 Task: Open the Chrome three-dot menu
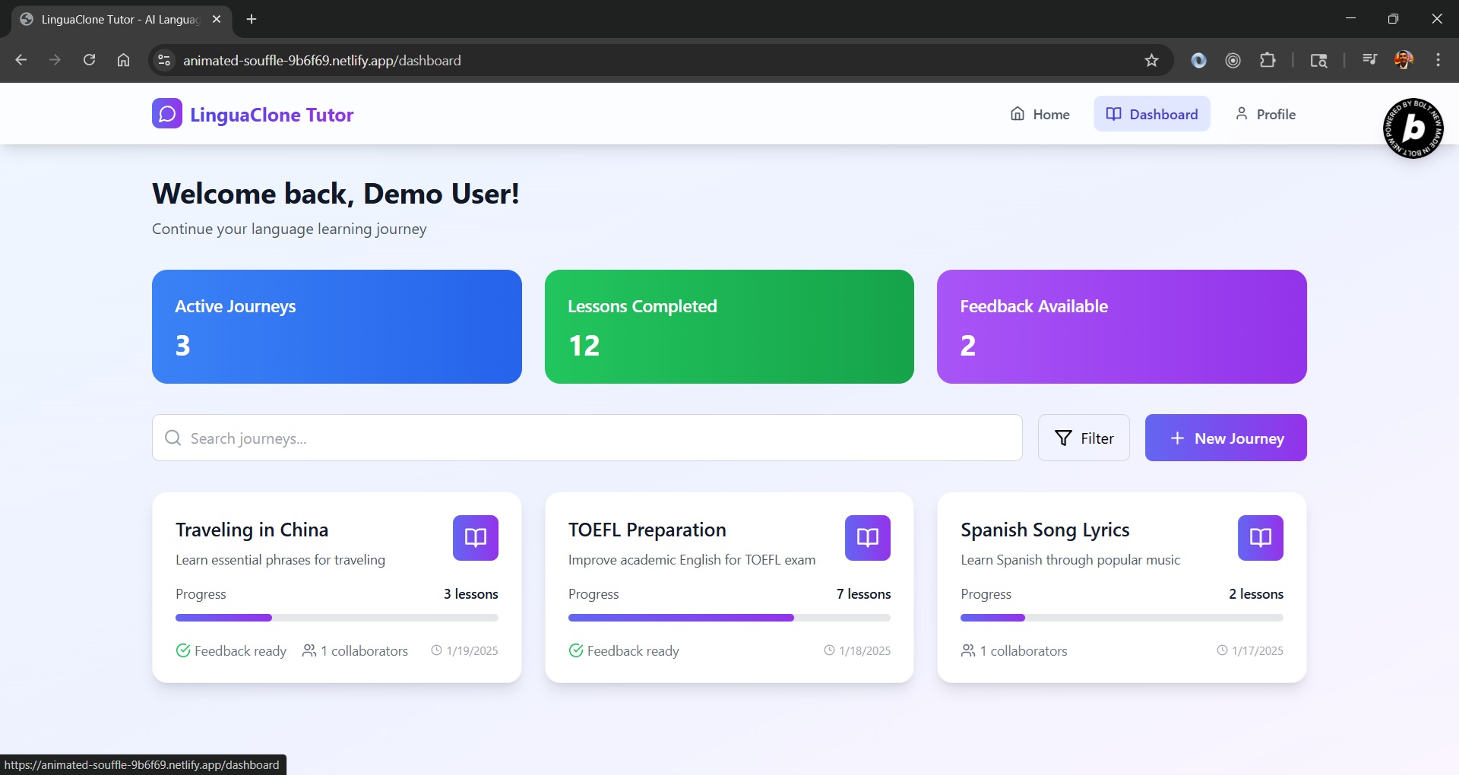[x=1438, y=60]
